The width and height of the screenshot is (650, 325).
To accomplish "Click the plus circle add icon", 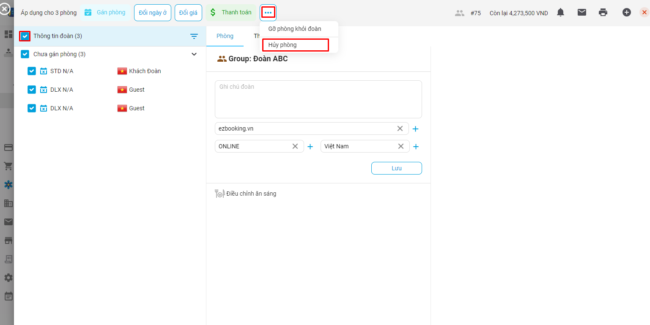I will (x=626, y=13).
